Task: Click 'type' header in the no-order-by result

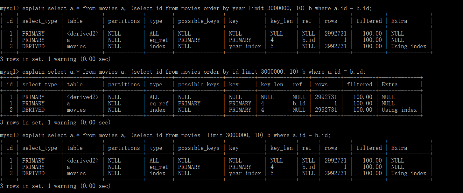Action: (156, 148)
